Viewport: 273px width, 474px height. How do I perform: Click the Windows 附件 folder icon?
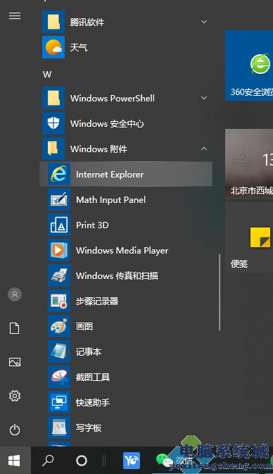[x=53, y=149]
